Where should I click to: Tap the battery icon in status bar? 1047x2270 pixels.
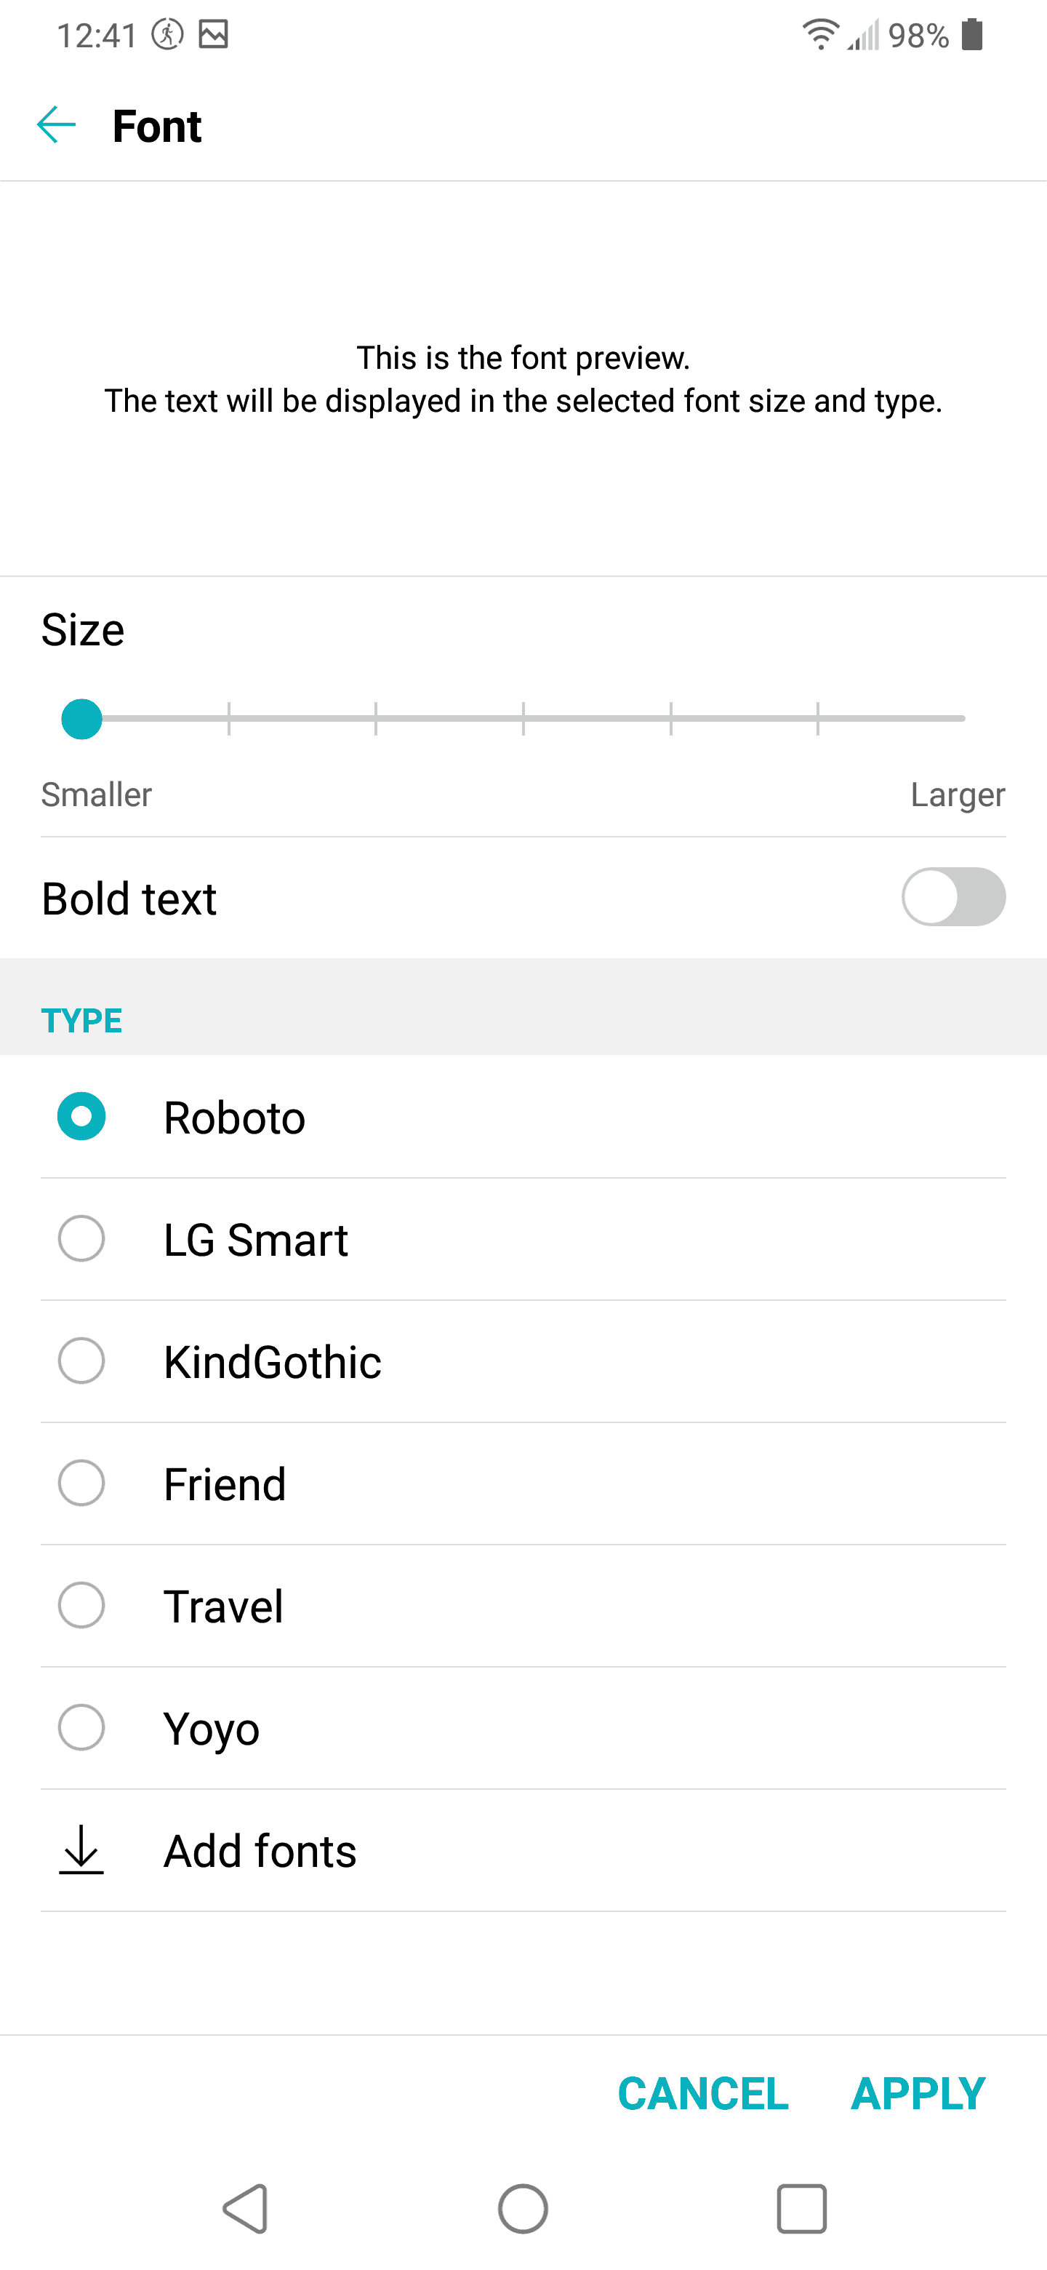point(972,34)
